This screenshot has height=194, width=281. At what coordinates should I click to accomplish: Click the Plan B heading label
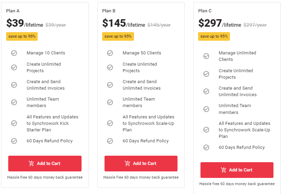point(109,11)
